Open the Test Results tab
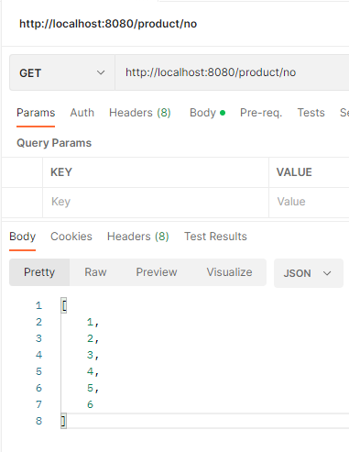 pos(215,237)
